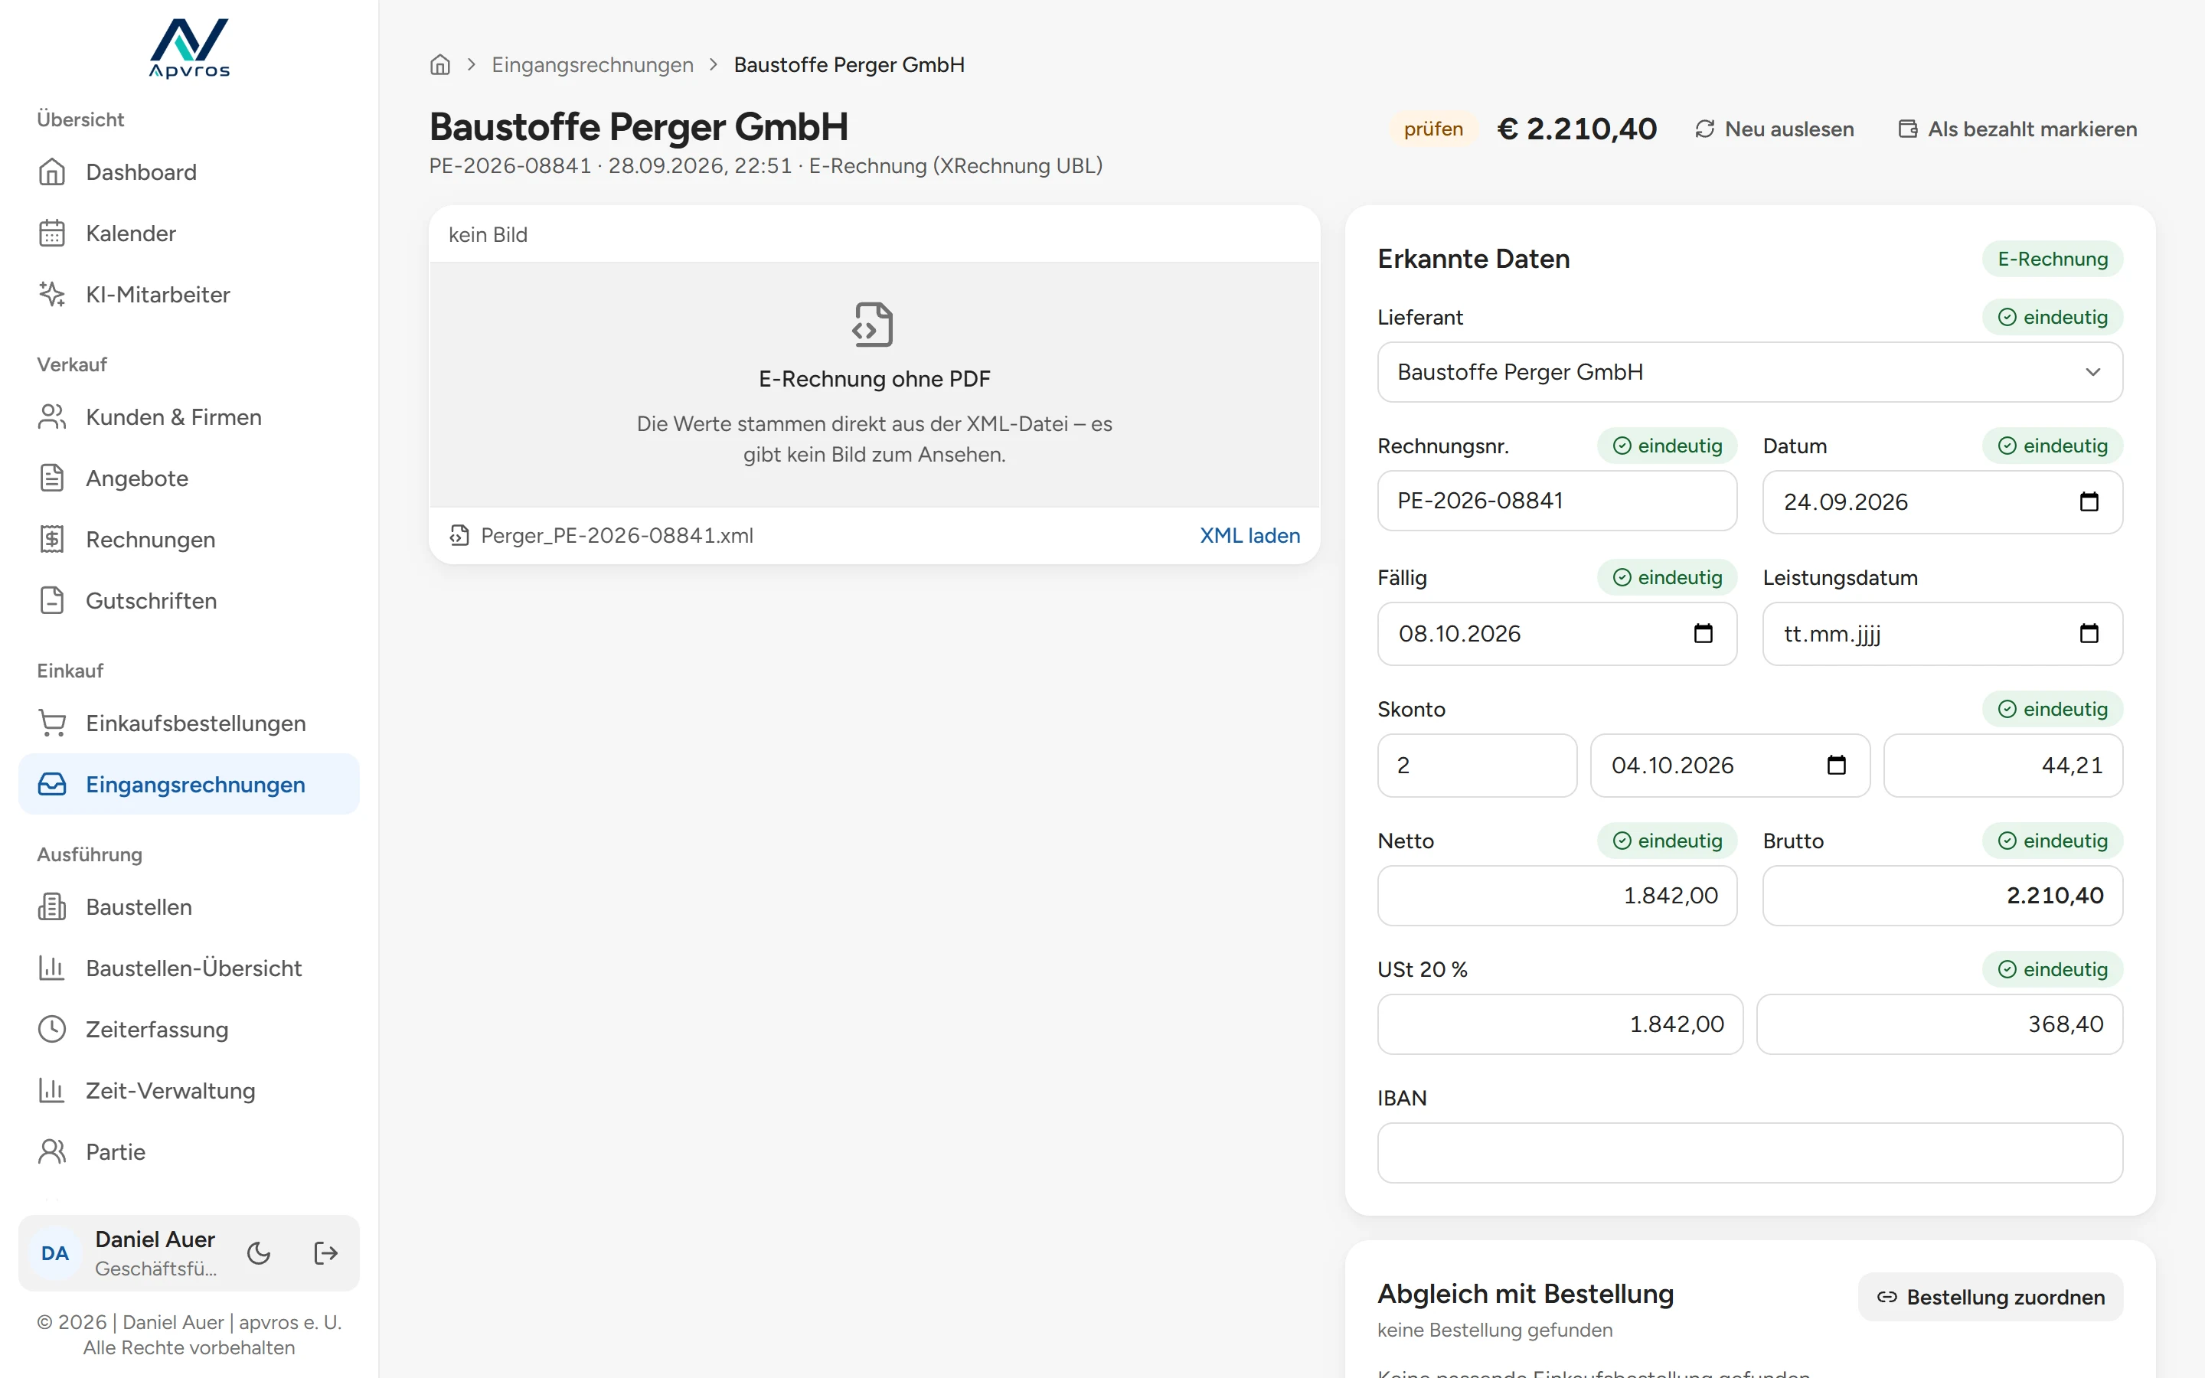Click Neu auslesen button
This screenshot has height=1378, width=2205.
1774,129
